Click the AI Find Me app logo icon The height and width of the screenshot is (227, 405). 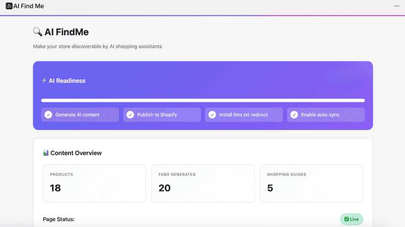(x=9, y=6)
